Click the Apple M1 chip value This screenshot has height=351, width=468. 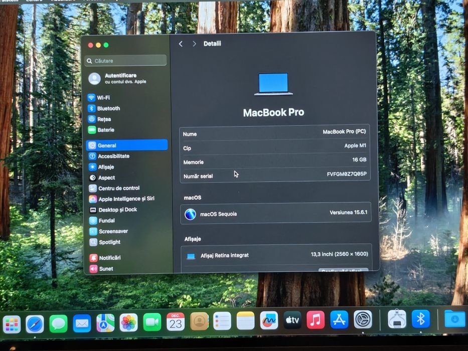pyautogui.click(x=355, y=145)
